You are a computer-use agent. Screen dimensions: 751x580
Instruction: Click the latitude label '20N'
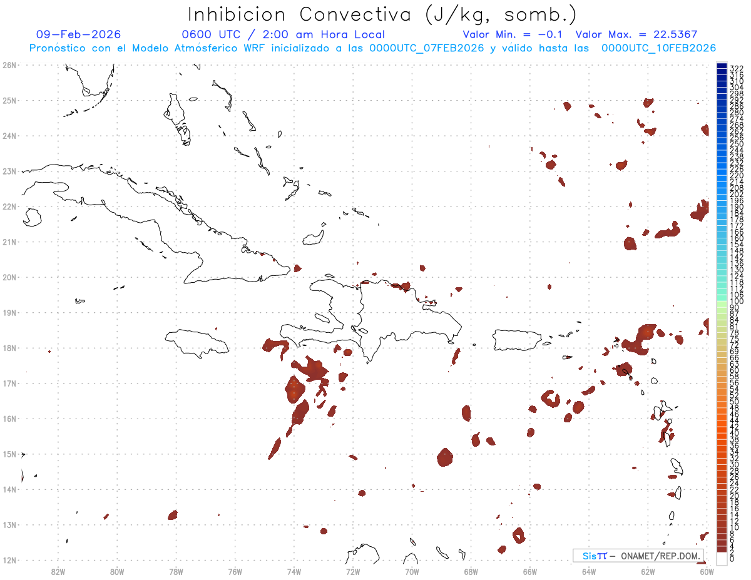pyautogui.click(x=9, y=277)
